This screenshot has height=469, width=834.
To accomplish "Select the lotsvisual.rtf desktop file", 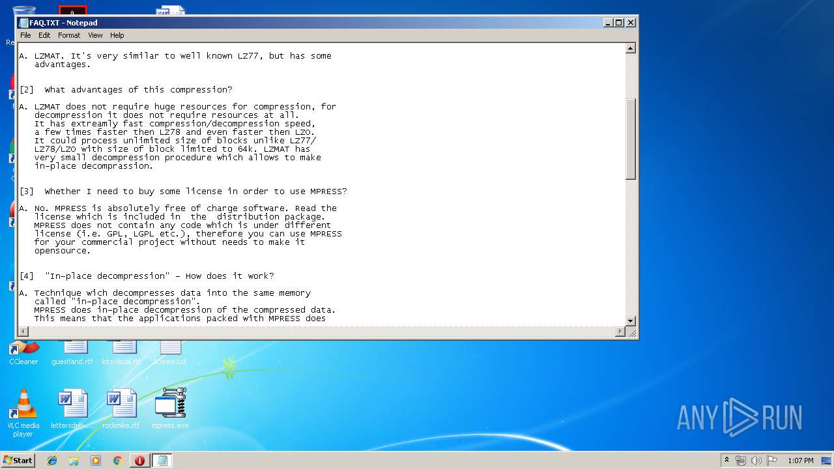I will (121, 352).
